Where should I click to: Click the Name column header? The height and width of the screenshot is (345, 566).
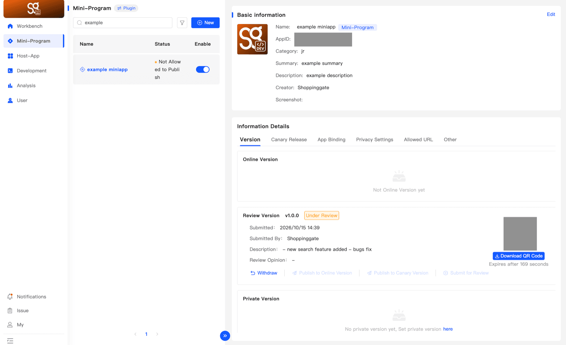pos(87,44)
